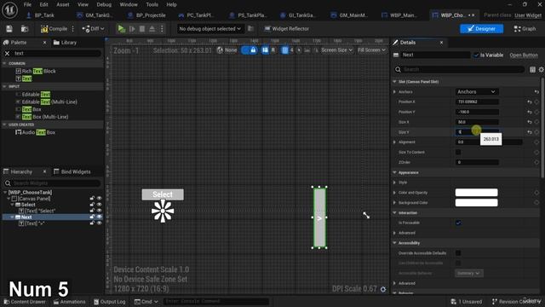Open the Content Drawer
The width and height of the screenshot is (545, 307).
click(25, 302)
